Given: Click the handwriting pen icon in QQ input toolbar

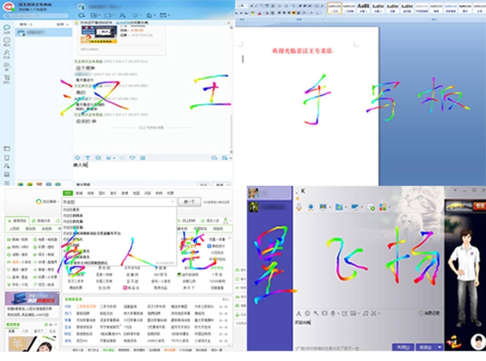Looking at the screenshot, I should [344, 313].
